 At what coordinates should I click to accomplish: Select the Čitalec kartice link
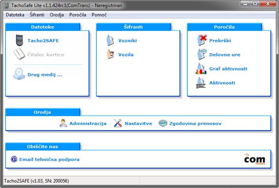pyautogui.click(x=46, y=54)
